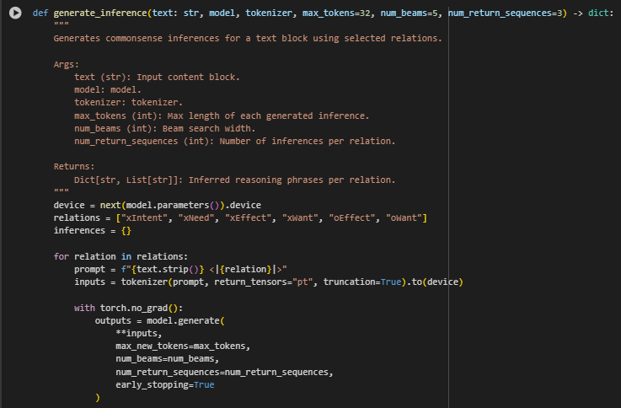The height and width of the screenshot is (408, 621).
Task: Click the "xIntent" string in relations list
Action: [144, 217]
